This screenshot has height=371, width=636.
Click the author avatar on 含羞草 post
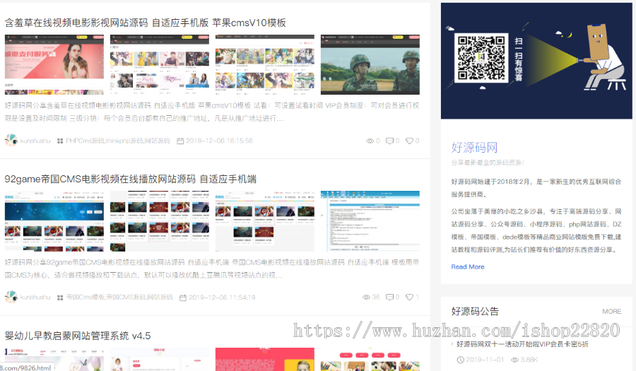[11, 141]
